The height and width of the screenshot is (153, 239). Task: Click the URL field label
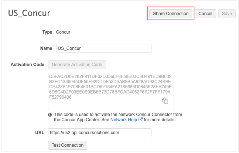[39, 132]
